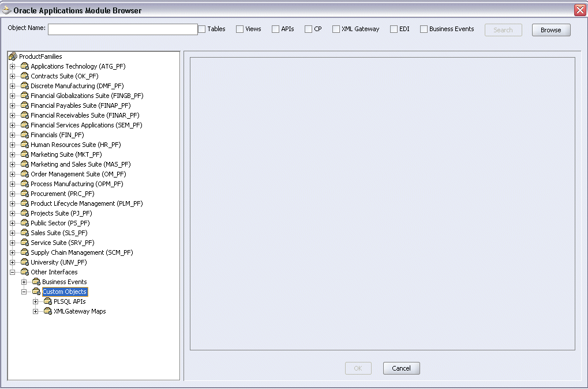Click the Financial Services Applications folder icon

pos(25,125)
